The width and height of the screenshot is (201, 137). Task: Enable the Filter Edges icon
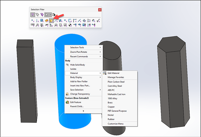point(37,20)
